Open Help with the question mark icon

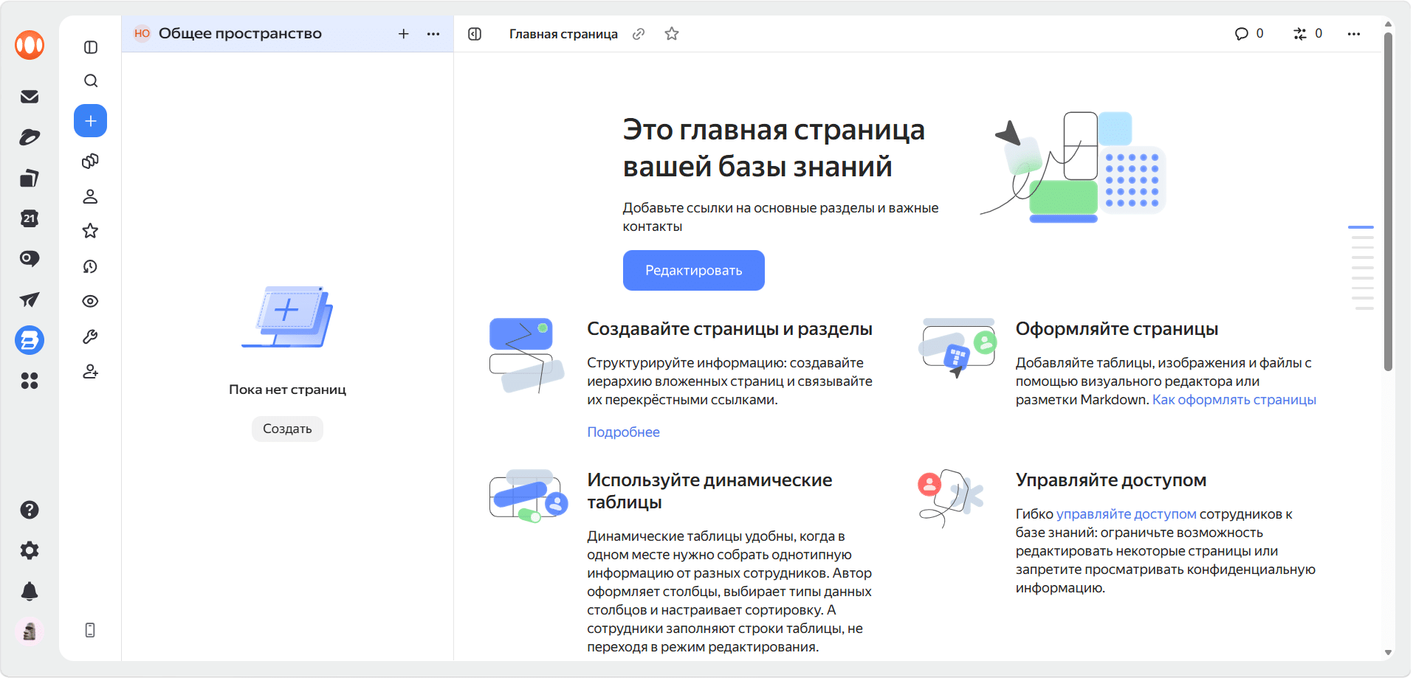click(30, 510)
